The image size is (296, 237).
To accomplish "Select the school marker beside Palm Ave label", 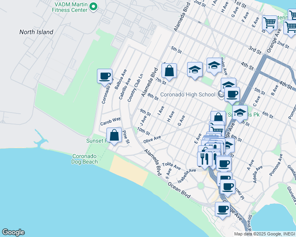I will coord(214,66).
